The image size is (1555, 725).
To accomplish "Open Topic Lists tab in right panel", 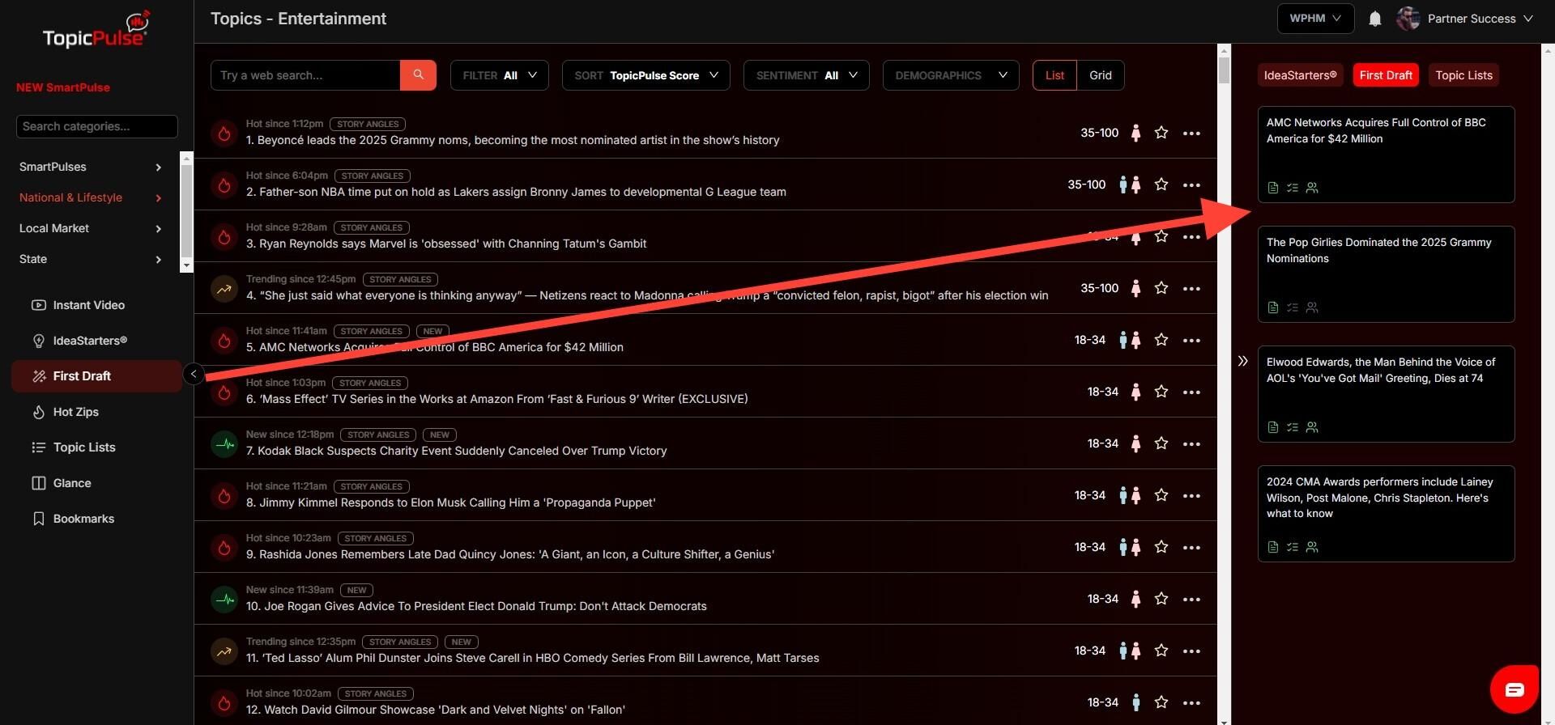I will 1463,75.
